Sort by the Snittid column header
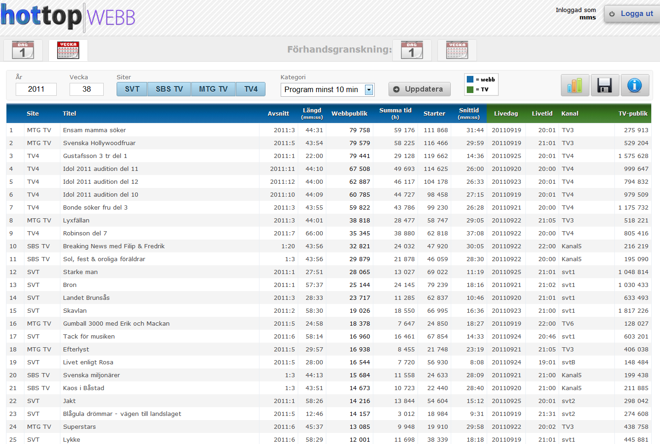The width and height of the screenshot is (660, 444). point(469,113)
